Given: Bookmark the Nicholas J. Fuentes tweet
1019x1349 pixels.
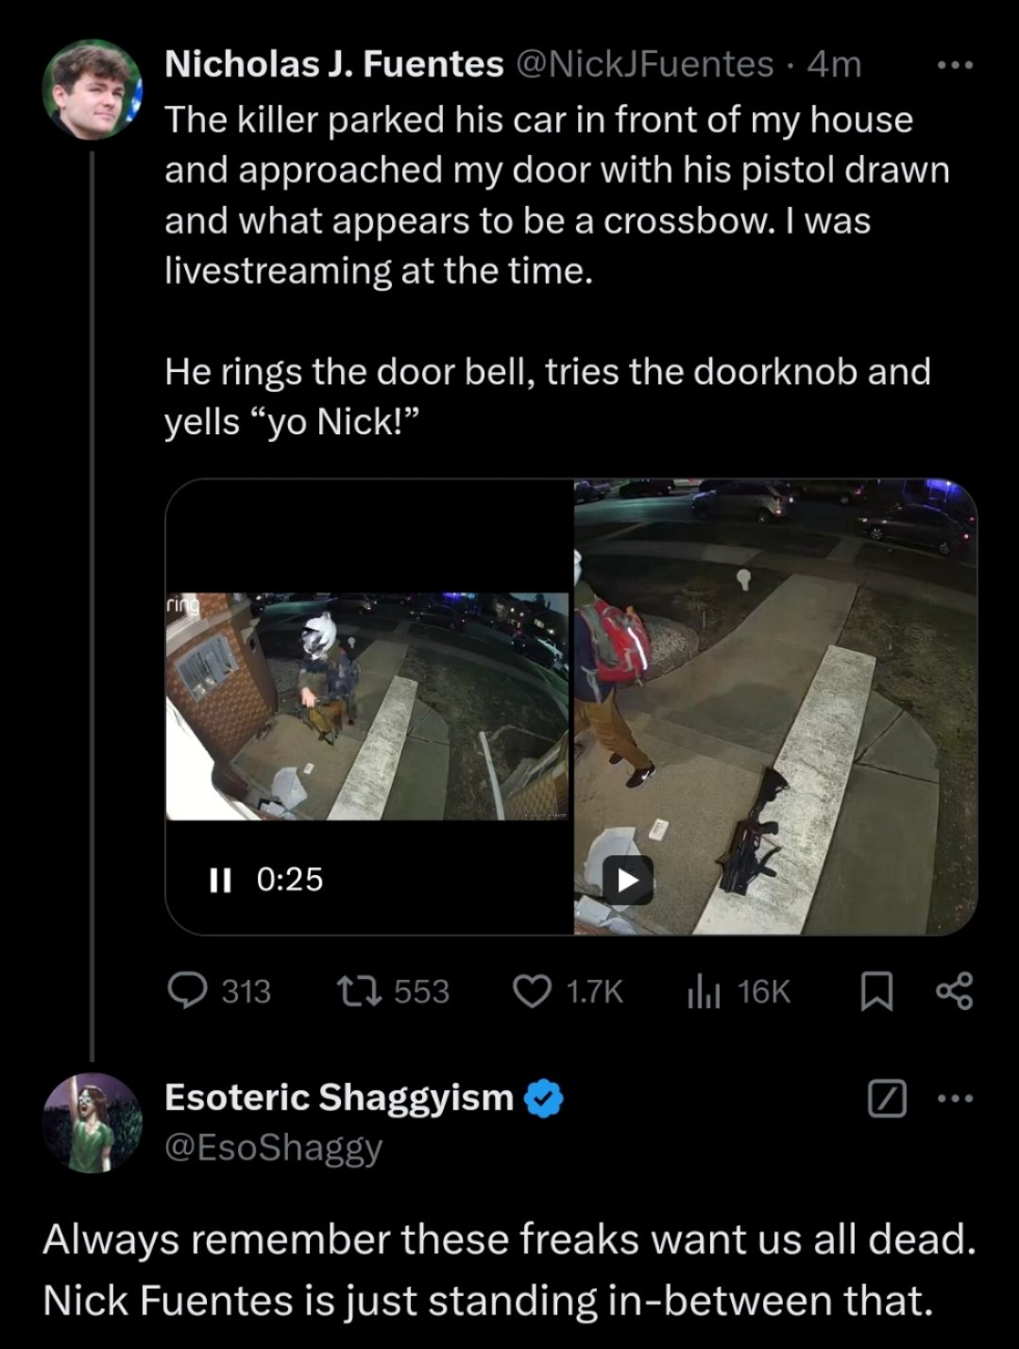Looking at the screenshot, I should [x=877, y=991].
